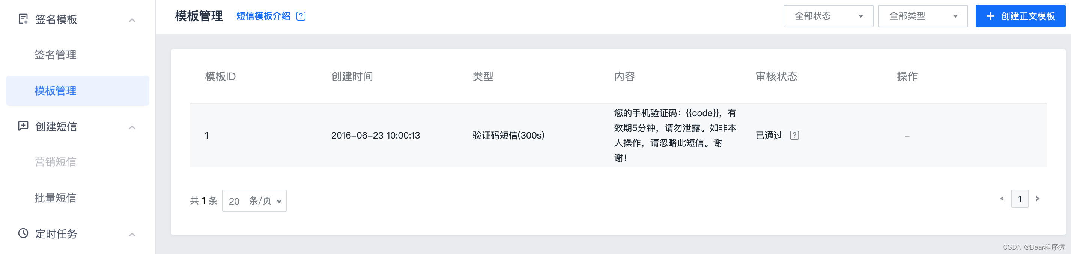1071x254 pixels.
Task: Click the 定时任务 clock icon
Action: click(x=23, y=234)
